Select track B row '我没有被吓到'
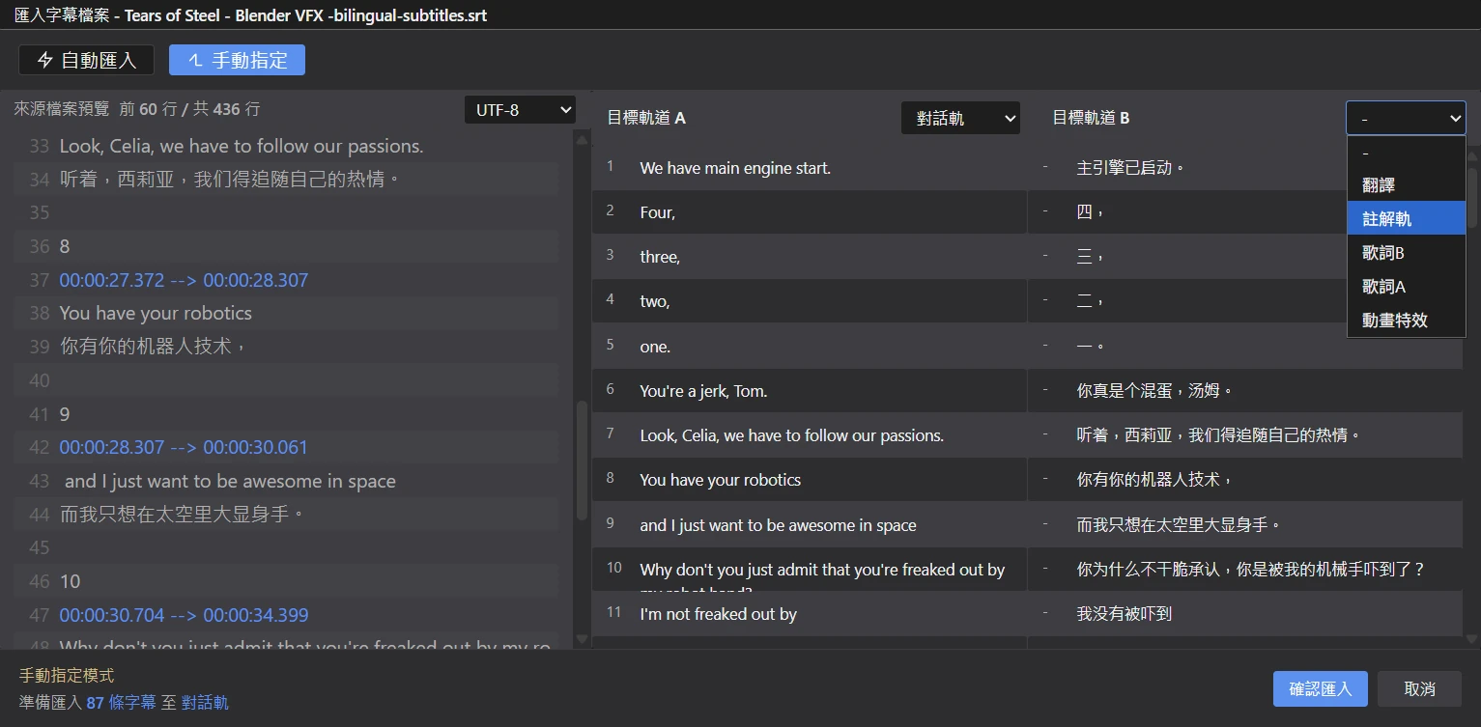This screenshot has height=727, width=1481. (1245, 614)
